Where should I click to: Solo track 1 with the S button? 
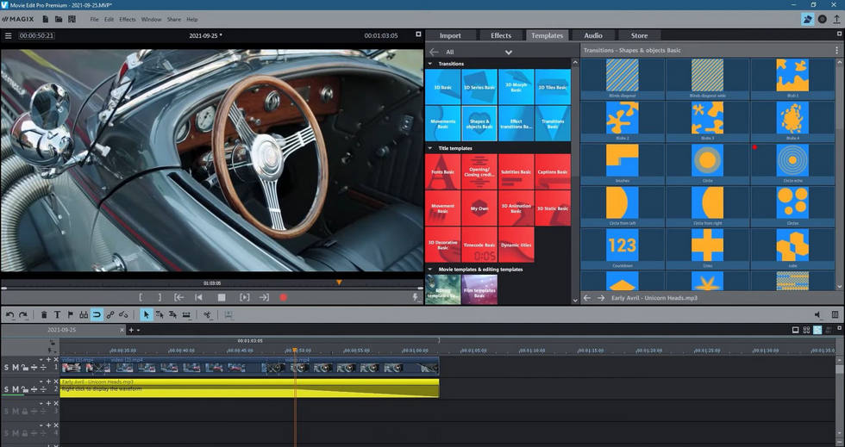7,367
